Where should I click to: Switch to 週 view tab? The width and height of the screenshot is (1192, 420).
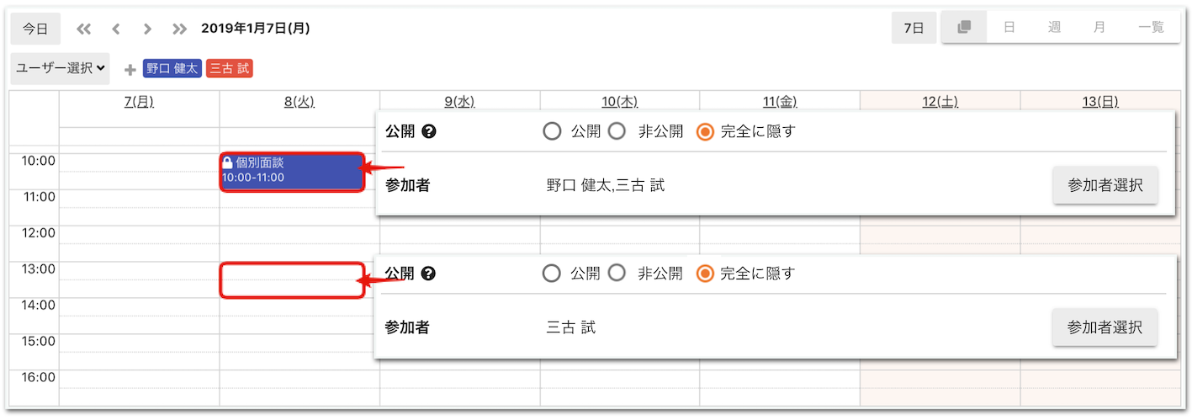point(1054,28)
